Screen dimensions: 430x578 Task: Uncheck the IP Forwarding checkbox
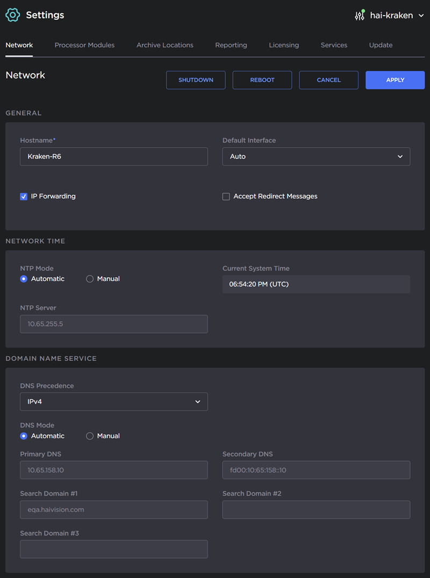point(24,197)
